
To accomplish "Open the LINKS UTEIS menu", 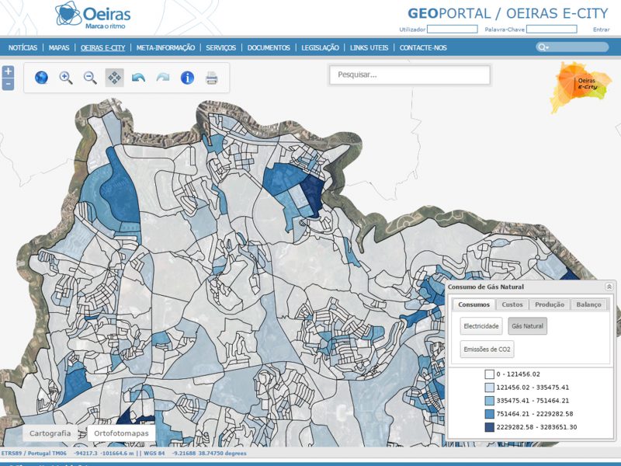I will (369, 48).
